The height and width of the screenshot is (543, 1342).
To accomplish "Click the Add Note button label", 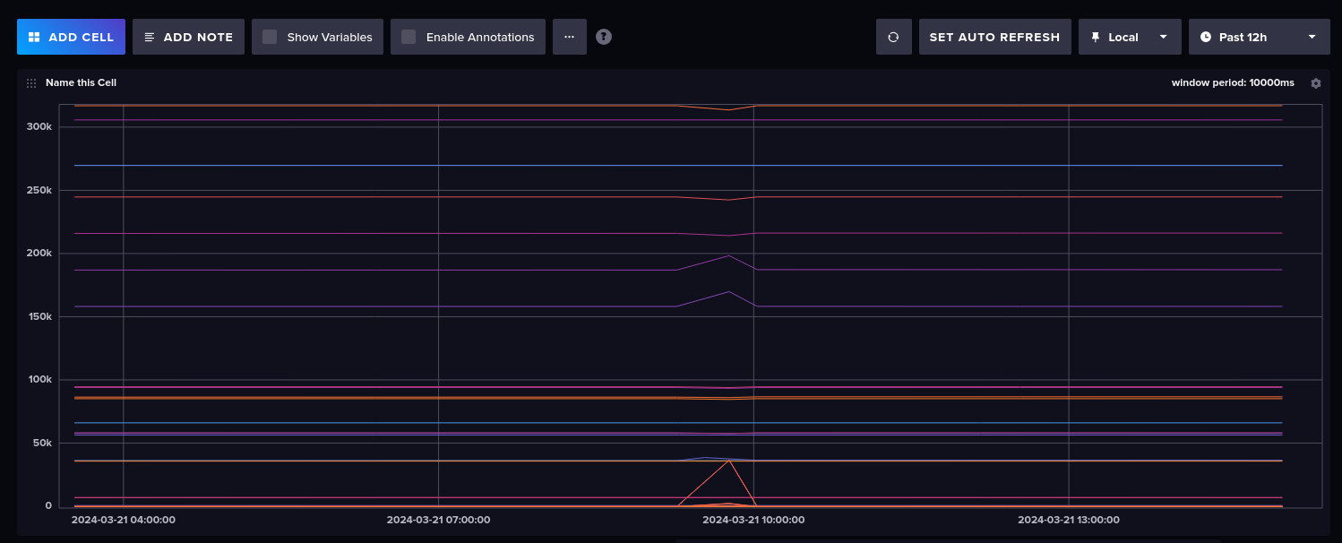I will coord(198,38).
